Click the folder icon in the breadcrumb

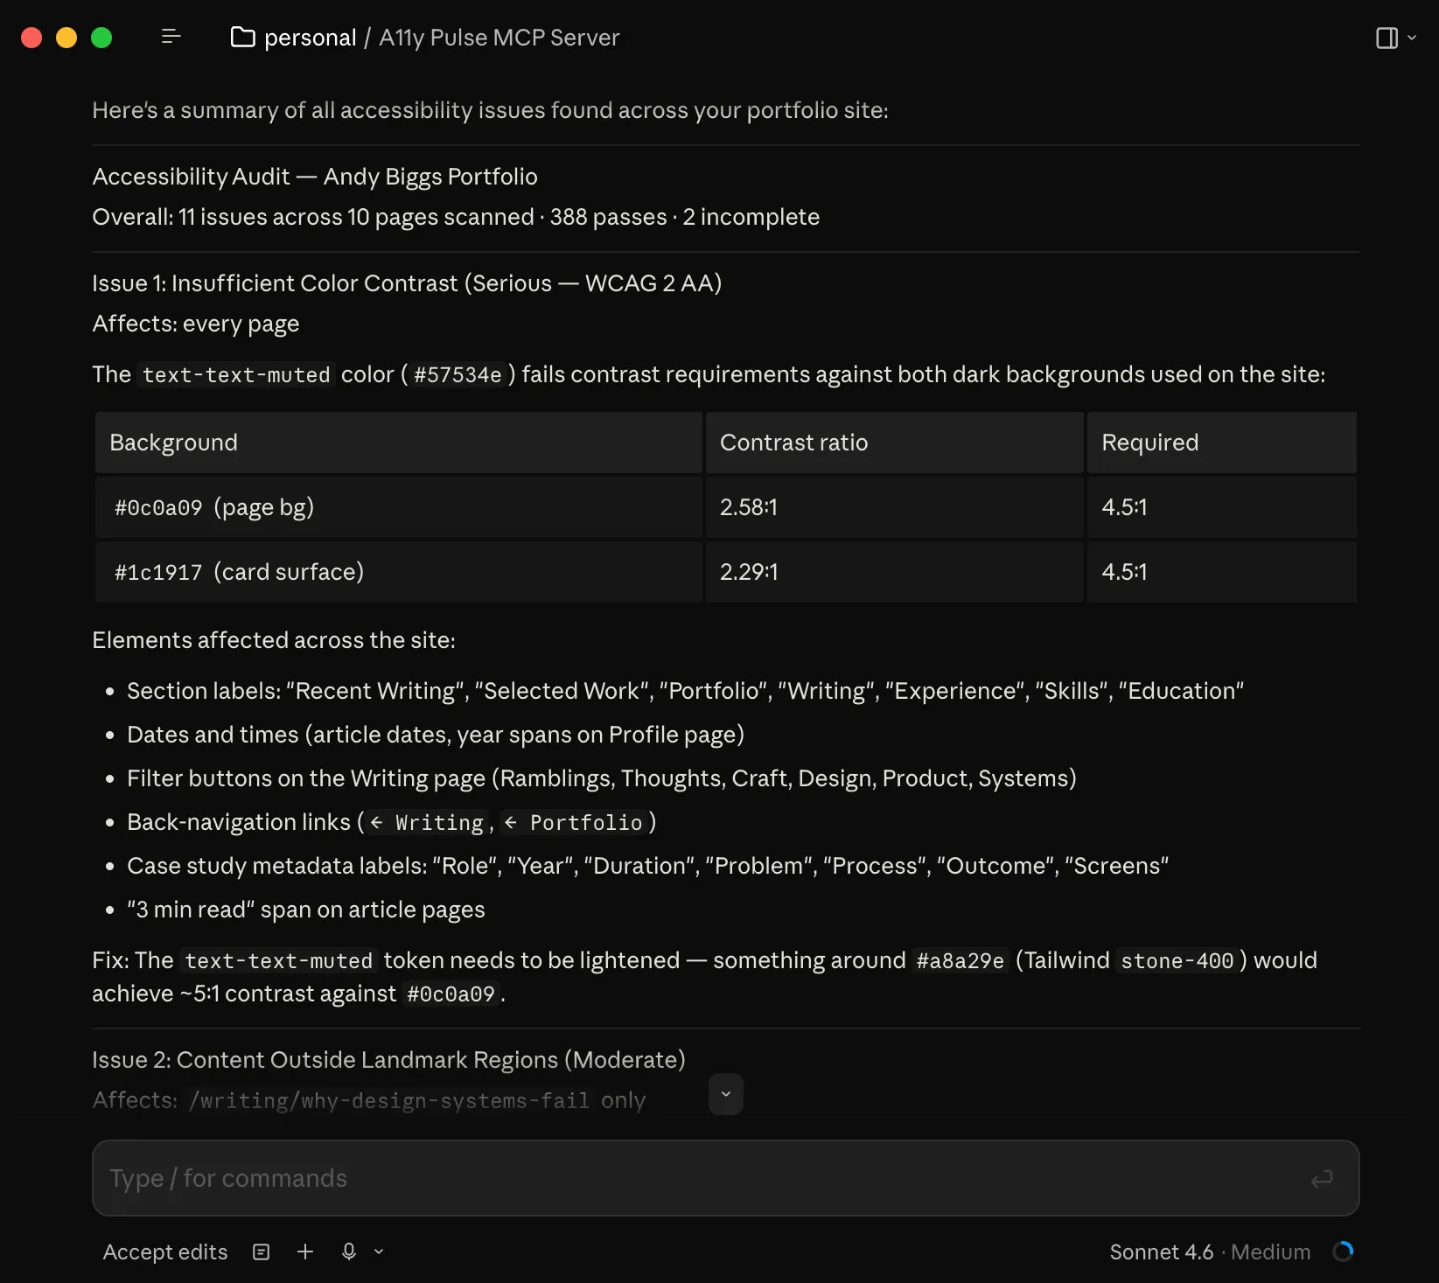(243, 37)
